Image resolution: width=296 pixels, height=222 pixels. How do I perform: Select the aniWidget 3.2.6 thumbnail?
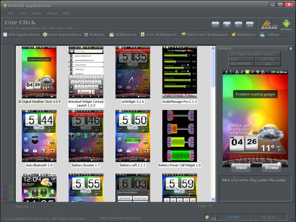click(133, 72)
